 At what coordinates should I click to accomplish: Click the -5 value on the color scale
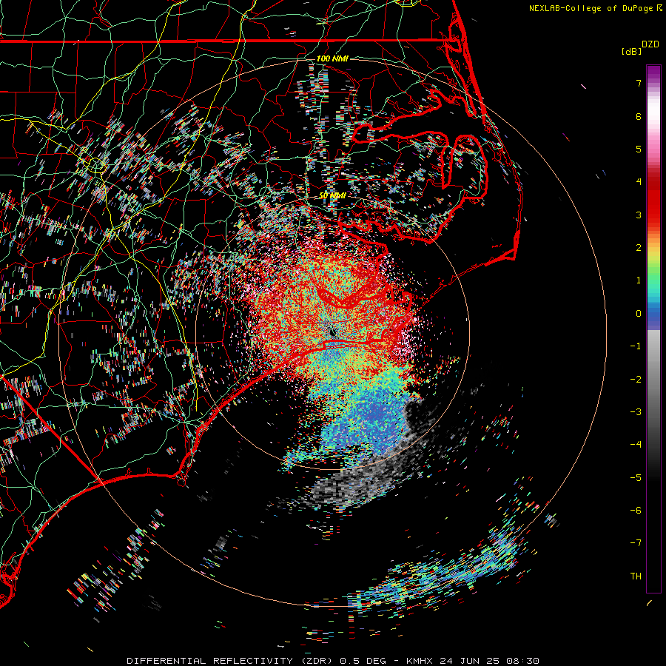636,478
